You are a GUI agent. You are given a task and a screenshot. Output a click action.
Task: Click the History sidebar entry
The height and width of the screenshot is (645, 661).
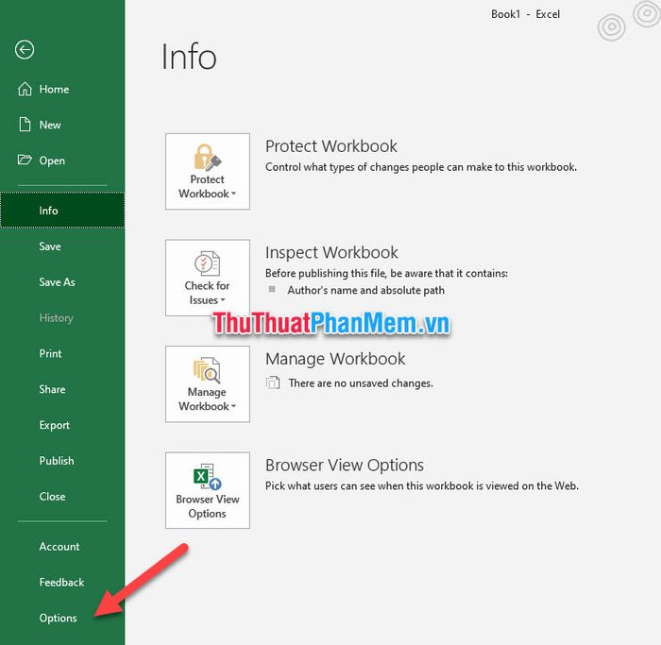tap(62, 317)
